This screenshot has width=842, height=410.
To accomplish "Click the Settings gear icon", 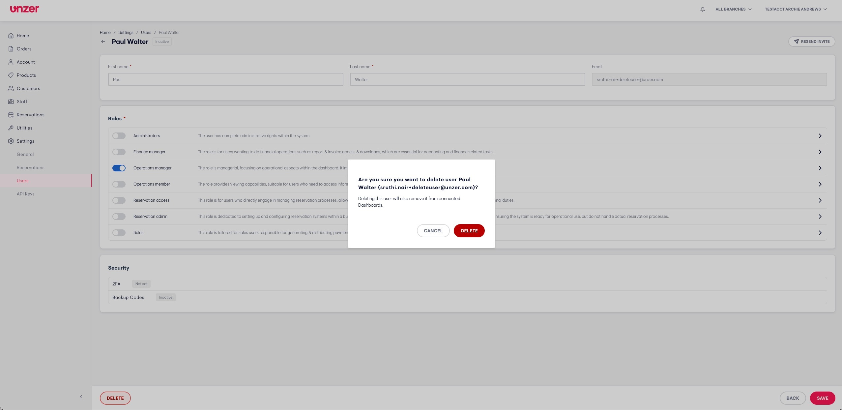I will (11, 141).
